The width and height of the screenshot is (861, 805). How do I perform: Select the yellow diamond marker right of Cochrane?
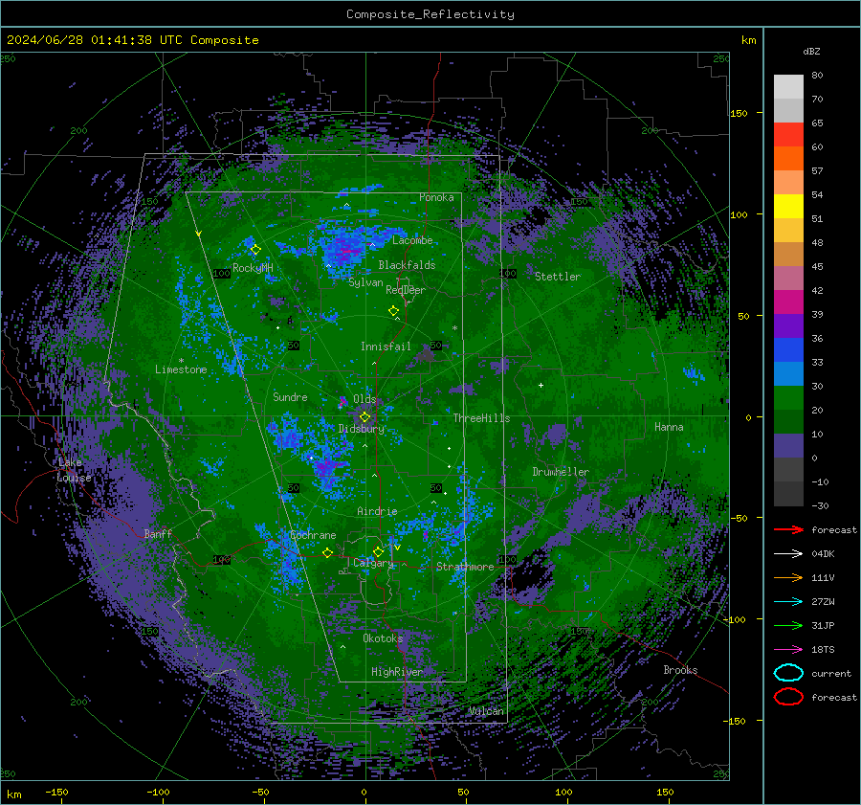[x=327, y=553]
